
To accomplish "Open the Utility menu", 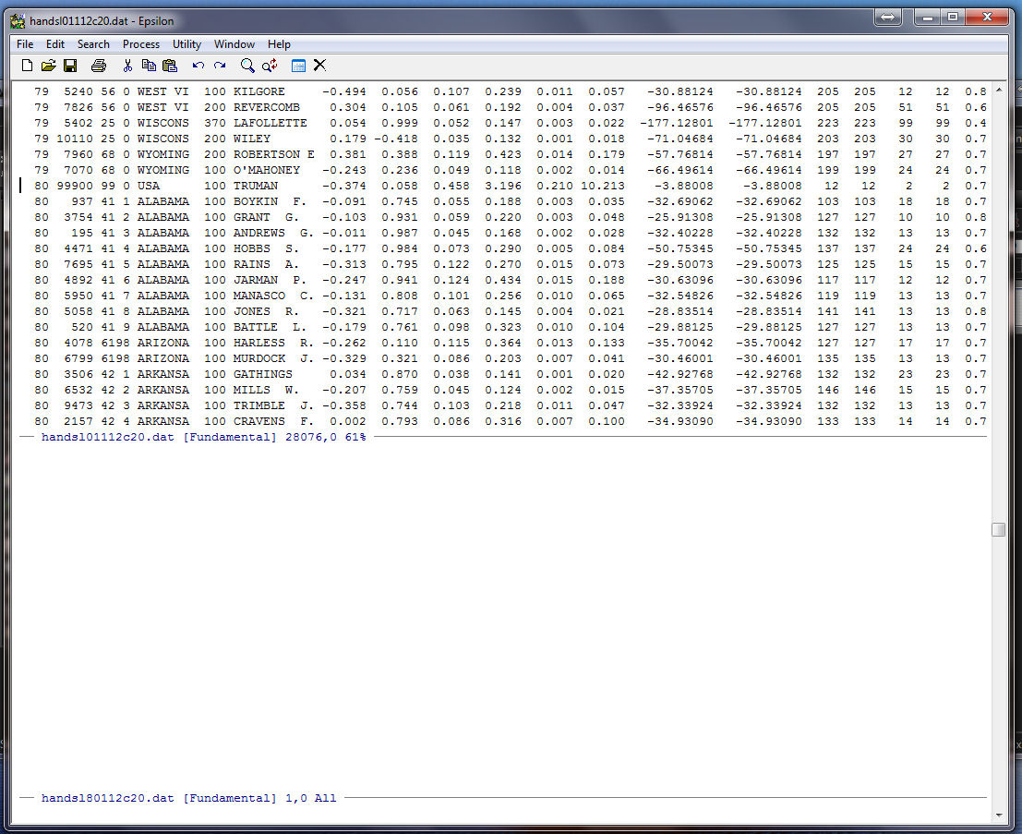I will pos(186,44).
